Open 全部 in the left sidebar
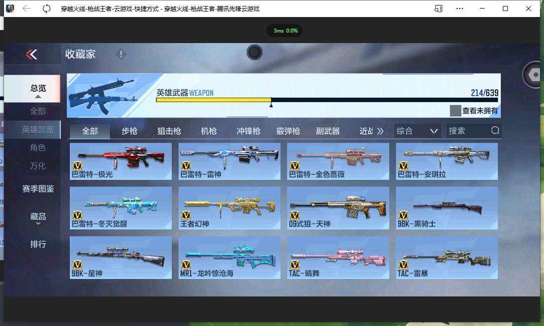Screen dimensions: 544x326 click(x=38, y=111)
